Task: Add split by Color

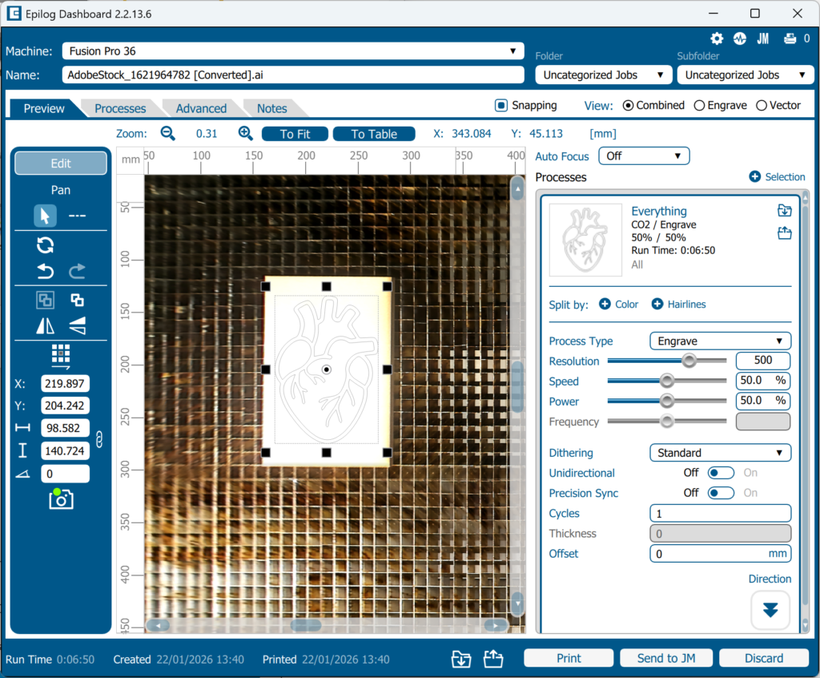Action: 619,305
